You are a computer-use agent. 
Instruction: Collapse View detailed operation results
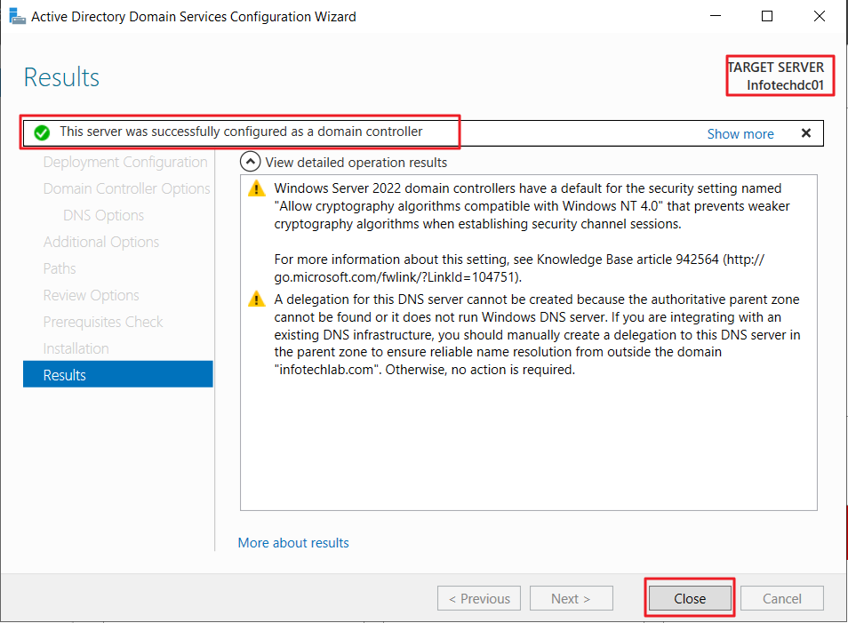[250, 162]
